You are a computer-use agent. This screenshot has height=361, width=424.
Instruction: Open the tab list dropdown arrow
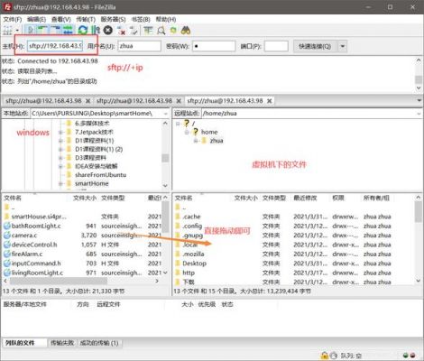[x=419, y=100]
